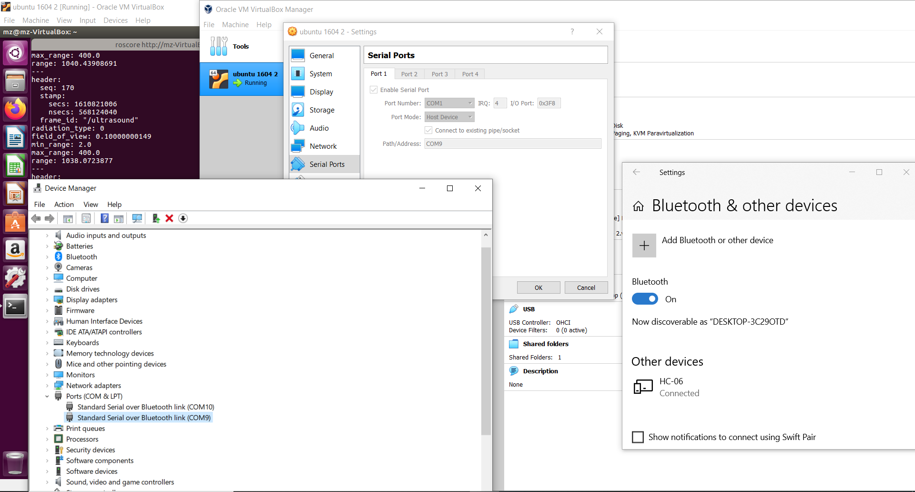Screen dimensions: 915x492
Task: Open LibreOffice Calc from Ubuntu launcher
Action: click(15, 166)
